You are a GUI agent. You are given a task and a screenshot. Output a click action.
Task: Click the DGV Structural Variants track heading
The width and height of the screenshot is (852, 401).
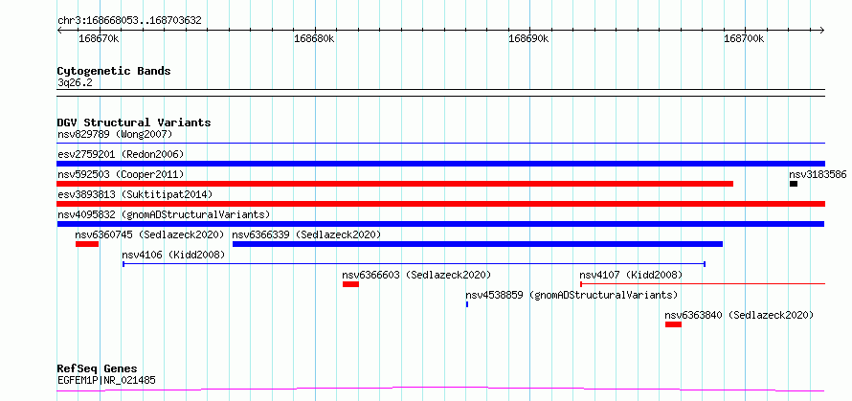pos(134,123)
